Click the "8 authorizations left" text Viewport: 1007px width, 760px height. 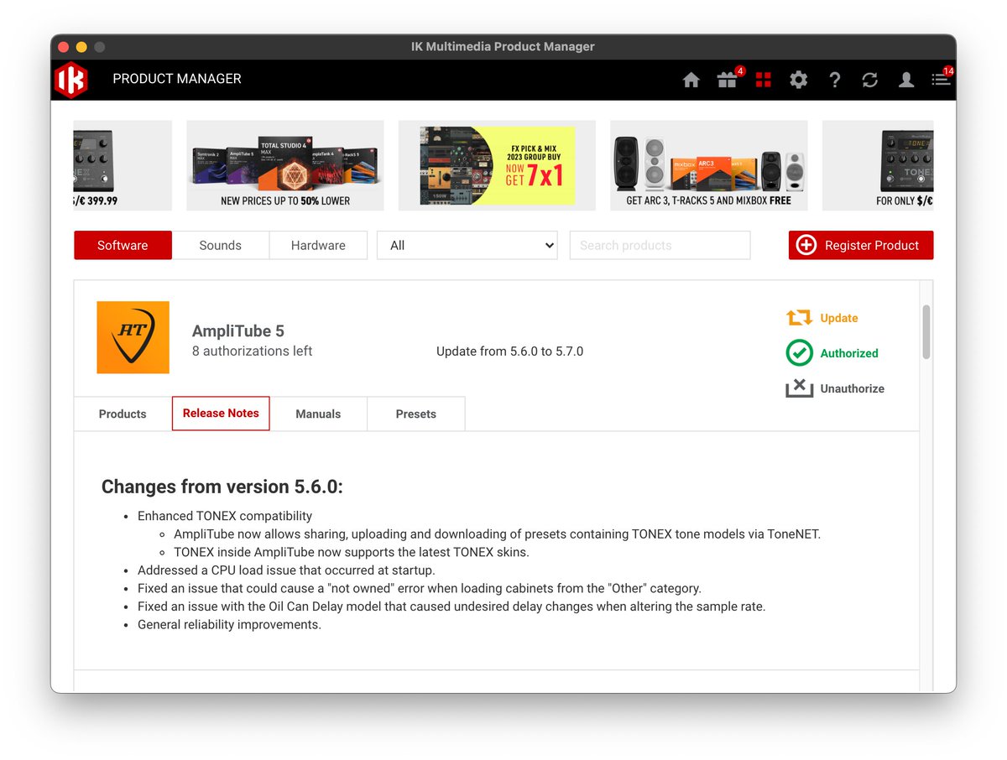[x=252, y=351]
